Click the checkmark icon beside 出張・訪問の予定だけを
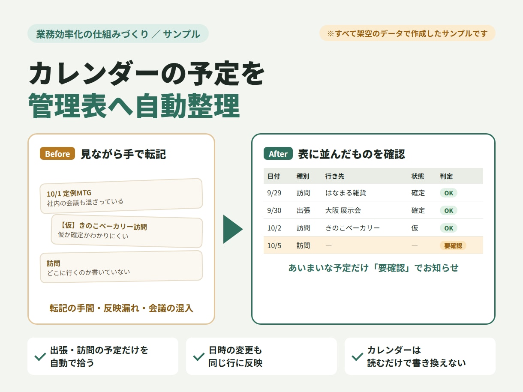The height and width of the screenshot is (392, 523). point(40,356)
